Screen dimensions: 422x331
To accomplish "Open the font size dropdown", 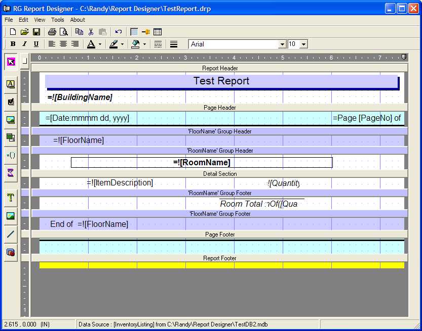I will pos(303,44).
